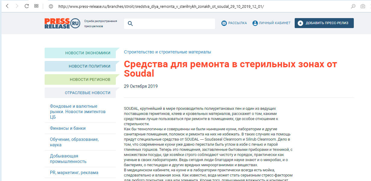Screen dimensions: 371x181
Task: Open Новости регионов tab
Action: tap(80, 79)
